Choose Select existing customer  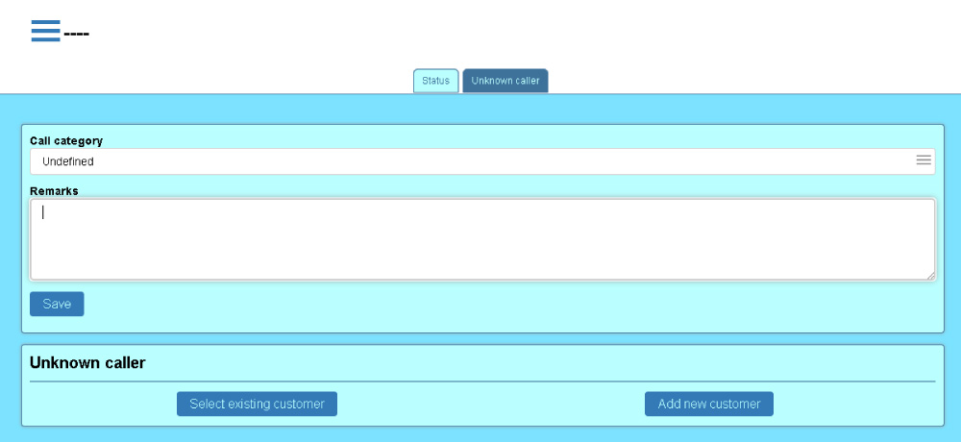[257, 404]
